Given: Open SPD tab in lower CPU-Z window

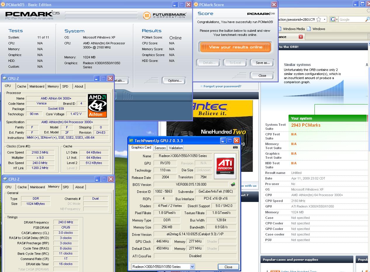Looking at the screenshot, I should point(66,187).
